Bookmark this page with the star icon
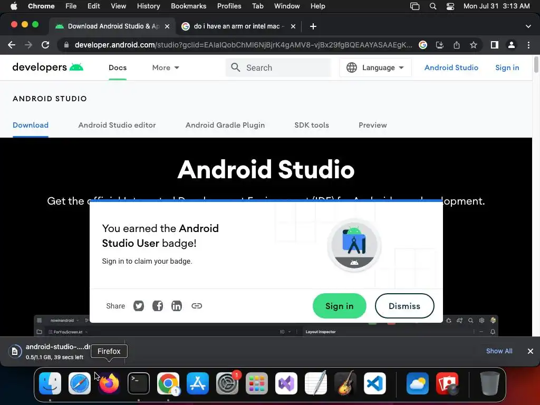Image resolution: width=540 pixels, height=405 pixels. pos(474,45)
